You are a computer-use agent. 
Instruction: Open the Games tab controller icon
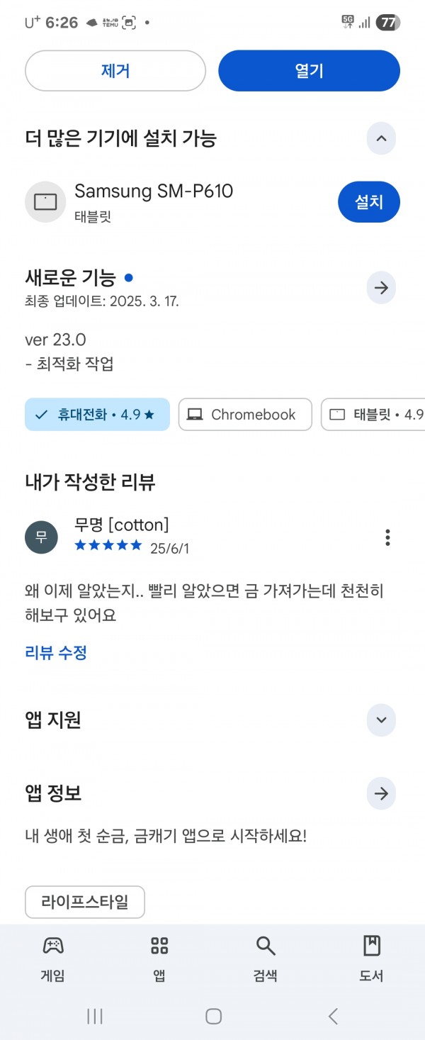(53, 945)
